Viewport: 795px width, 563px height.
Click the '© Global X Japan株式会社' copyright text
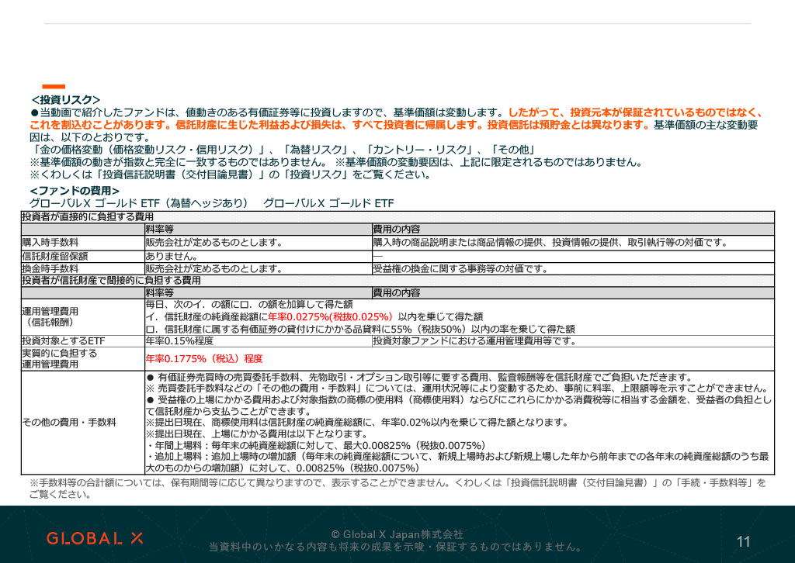(397, 534)
